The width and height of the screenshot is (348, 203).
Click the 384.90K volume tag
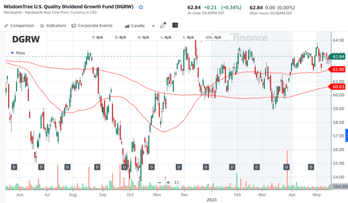(339, 186)
